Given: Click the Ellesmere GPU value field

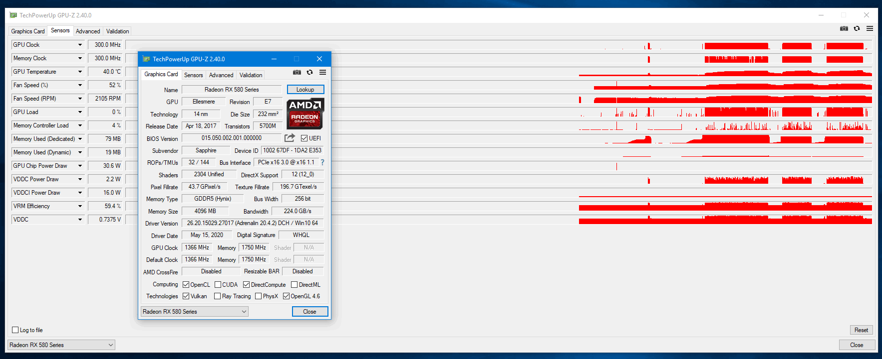Looking at the screenshot, I should (204, 102).
